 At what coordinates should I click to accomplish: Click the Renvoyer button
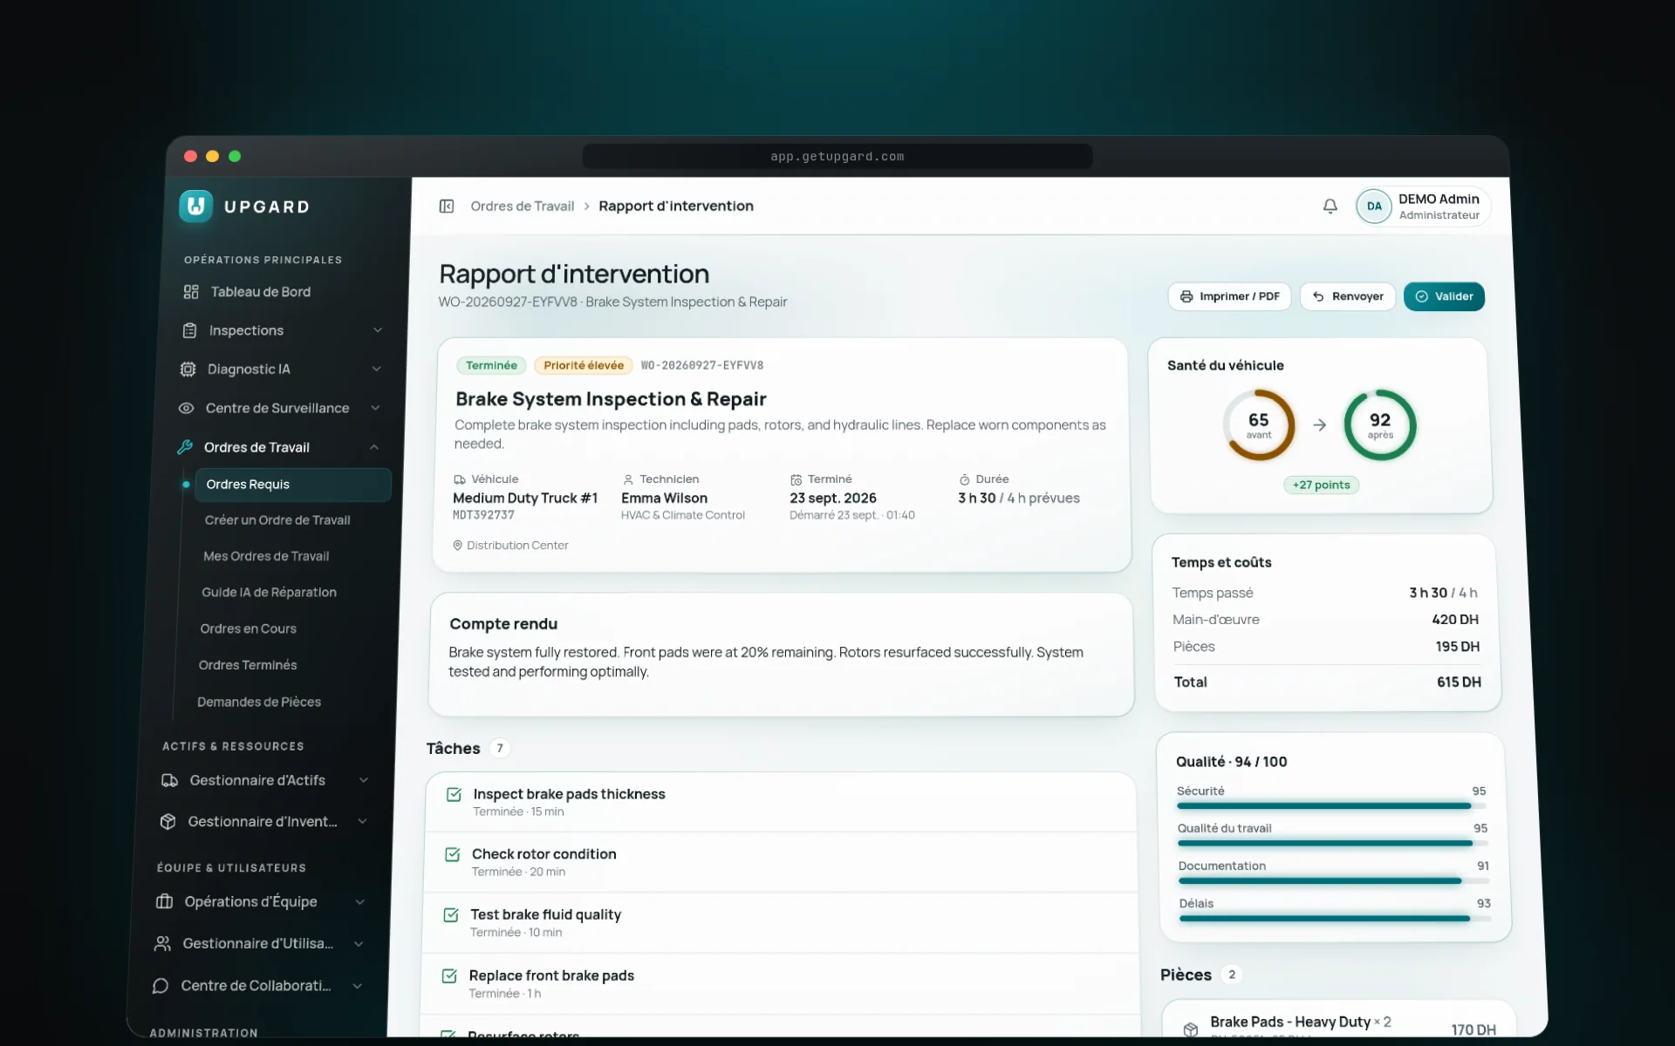[x=1348, y=296]
